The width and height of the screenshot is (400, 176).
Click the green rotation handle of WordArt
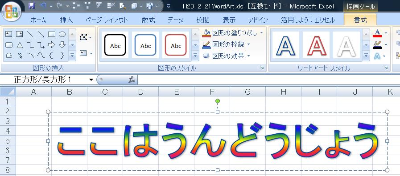coord(217,101)
